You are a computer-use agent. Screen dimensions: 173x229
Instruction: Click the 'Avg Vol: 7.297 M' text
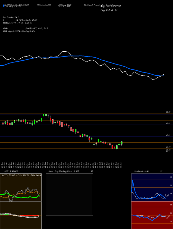coord(110,6)
